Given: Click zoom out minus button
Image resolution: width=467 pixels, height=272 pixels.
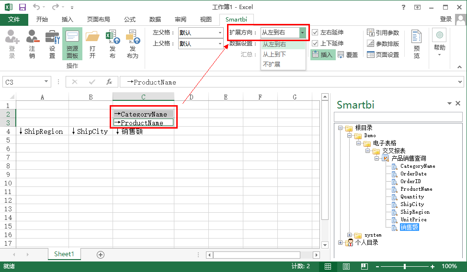Looking at the screenshot, I should tap(377, 267).
